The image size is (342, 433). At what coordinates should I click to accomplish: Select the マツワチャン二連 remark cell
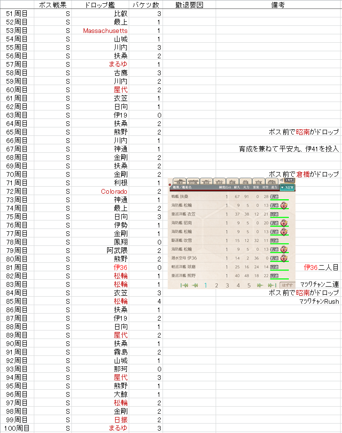pyautogui.click(x=319, y=284)
